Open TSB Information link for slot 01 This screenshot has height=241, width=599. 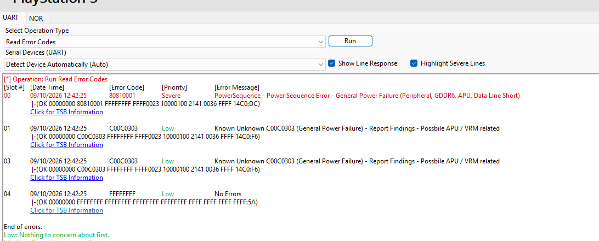(x=66, y=145)
